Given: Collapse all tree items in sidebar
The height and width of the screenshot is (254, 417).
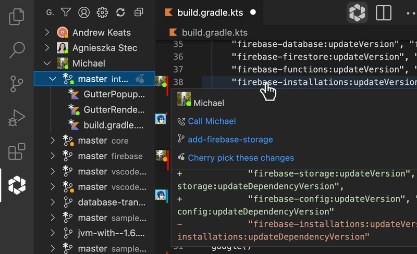Looking at the screenshot, I should tap(139, 12).
